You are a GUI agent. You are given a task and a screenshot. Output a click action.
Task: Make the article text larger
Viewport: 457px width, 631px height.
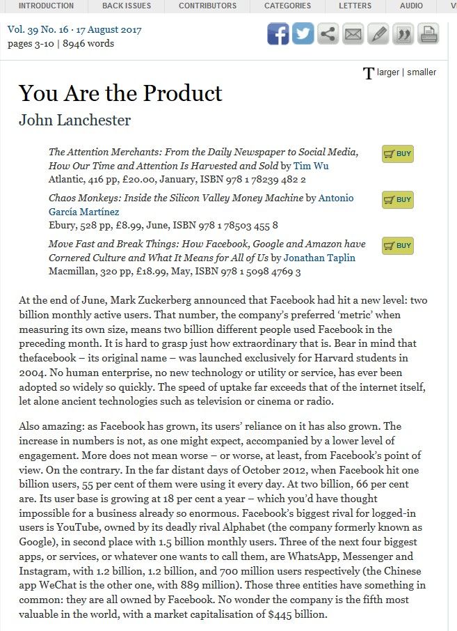(388, 72)
